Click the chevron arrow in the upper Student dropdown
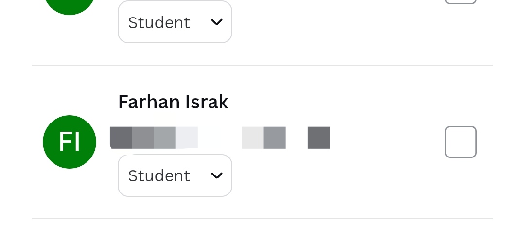 coord(216,22)
